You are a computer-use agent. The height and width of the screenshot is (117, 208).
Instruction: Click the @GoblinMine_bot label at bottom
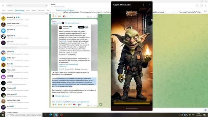click(132, 109)
